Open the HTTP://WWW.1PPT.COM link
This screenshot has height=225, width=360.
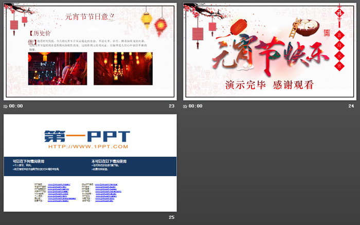(x=87, y=147)
